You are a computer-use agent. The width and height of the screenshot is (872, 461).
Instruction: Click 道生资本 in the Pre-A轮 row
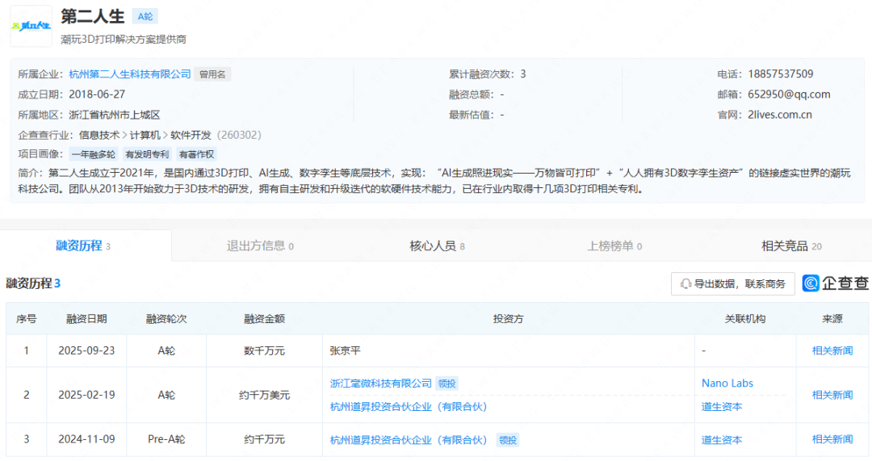[x=722, y=440]
